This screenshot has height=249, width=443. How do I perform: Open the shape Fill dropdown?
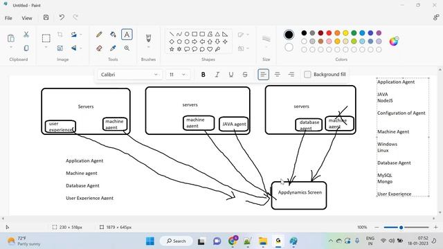[x=244, y=48]
